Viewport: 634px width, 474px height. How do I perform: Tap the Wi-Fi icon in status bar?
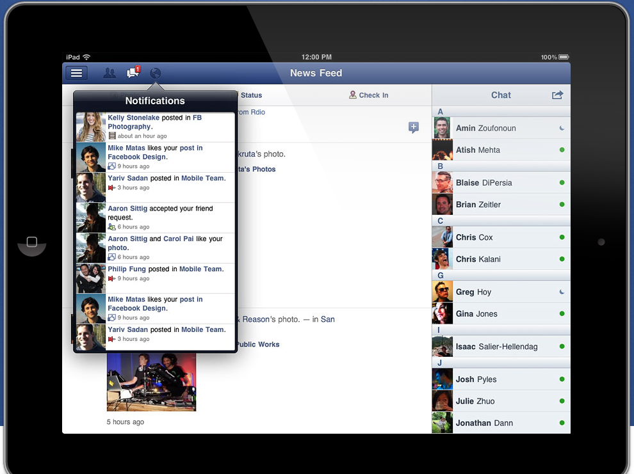pyautogui.click(x=86, y=57)
